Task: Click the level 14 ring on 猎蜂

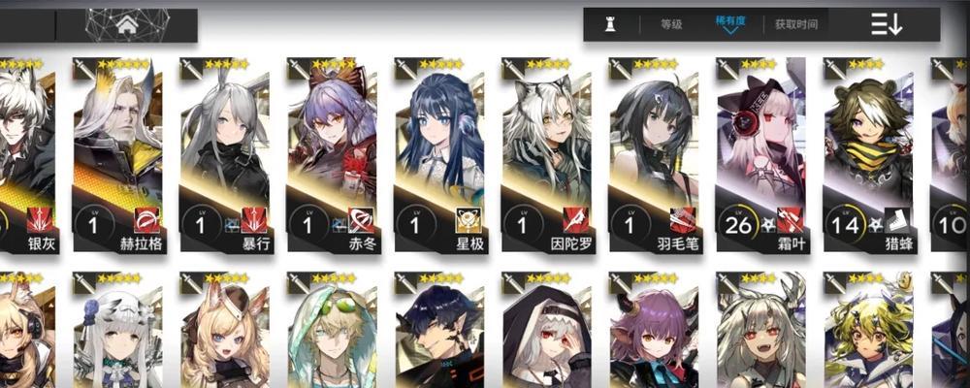Action: pyautogui.click(x=846, y=225)
